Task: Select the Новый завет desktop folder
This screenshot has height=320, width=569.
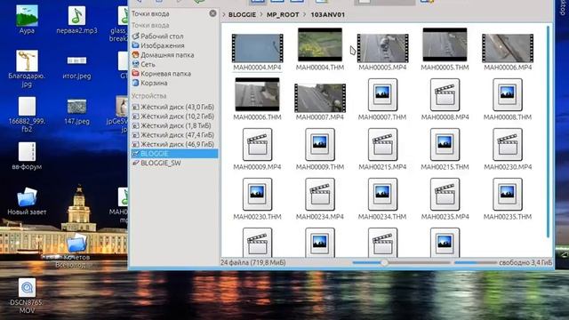Action: [27, 201]
